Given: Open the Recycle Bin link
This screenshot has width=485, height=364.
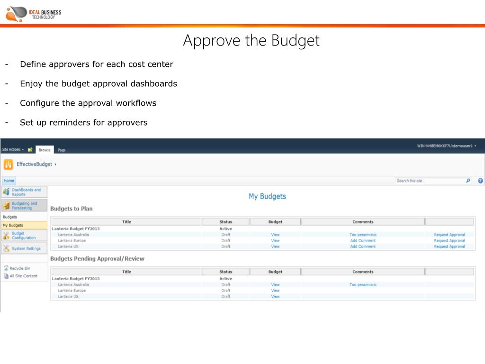Looking at the screenshot, I should (x=20, y=268).
